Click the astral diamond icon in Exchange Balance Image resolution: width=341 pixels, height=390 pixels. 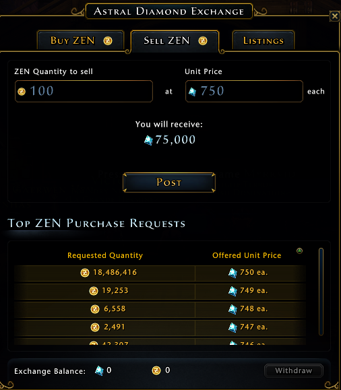coord(99,370)
